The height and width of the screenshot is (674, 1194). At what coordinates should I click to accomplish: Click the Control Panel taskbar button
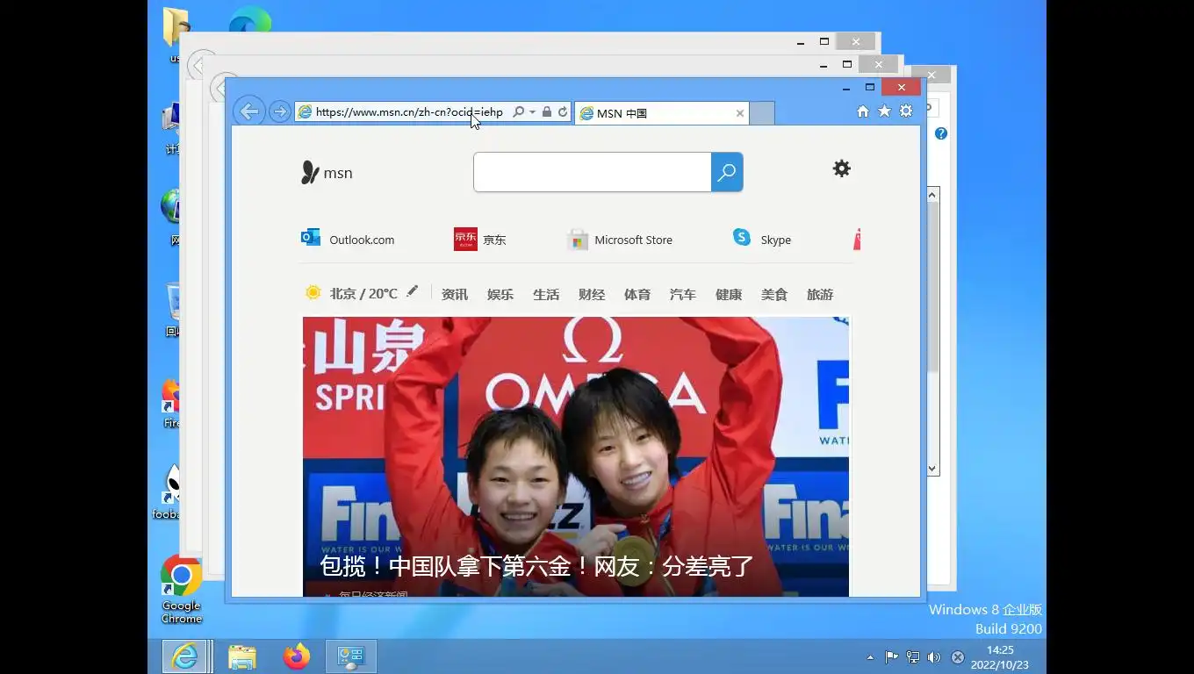click(x=351, y=656)
